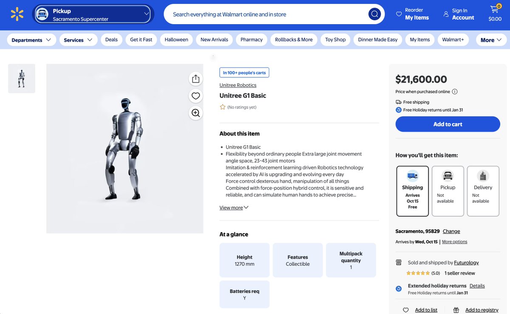This screenshot has height=314, width=510.
Task: Click the heart icon beside Reorder My Items
Action: click(399, 14)
